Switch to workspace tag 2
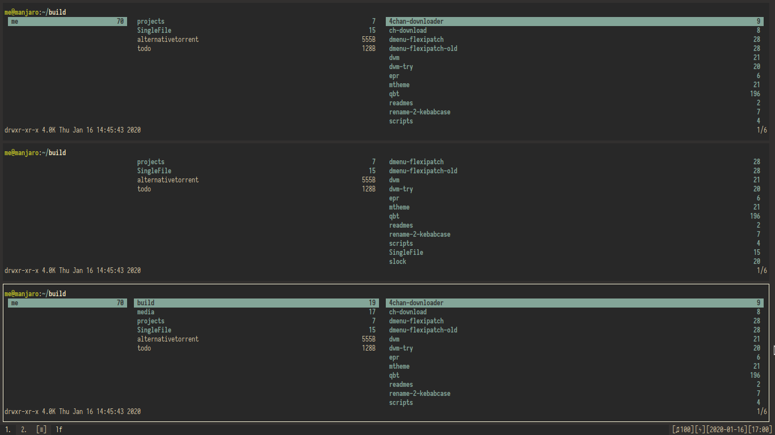 pyautogui.click(x=23, y=429)
